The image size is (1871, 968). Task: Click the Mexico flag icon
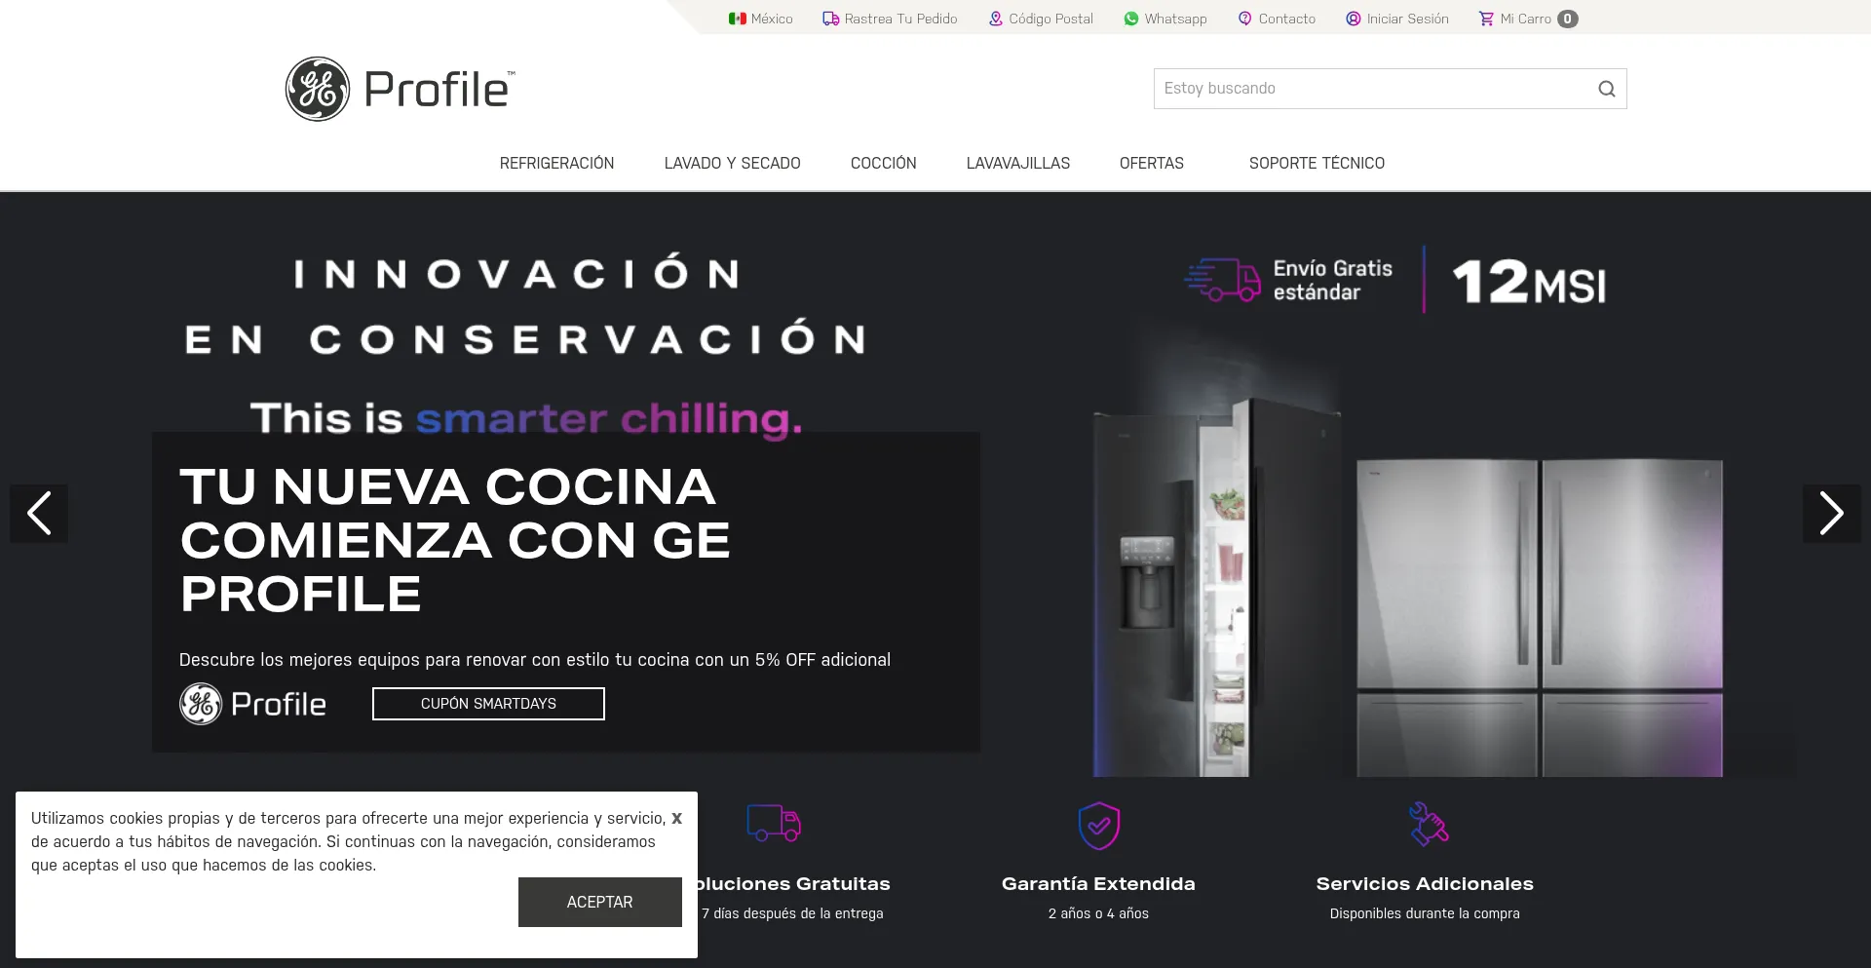click(737, 19)
